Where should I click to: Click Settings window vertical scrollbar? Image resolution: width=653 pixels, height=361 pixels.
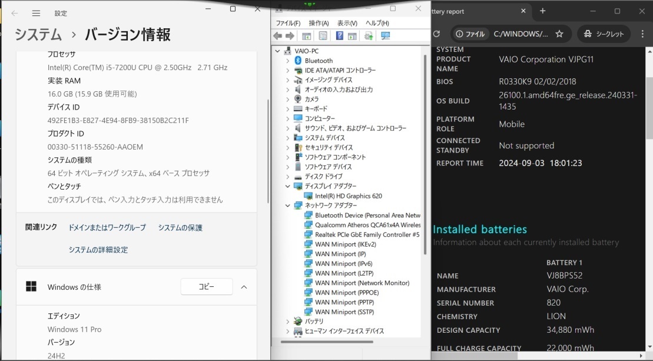click(x=268, y=152)
